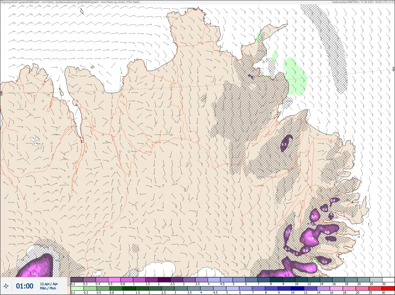Click the '12.apr./ Apr' date label
Viewport: 395px width, 295px height.
click(49, 284)
